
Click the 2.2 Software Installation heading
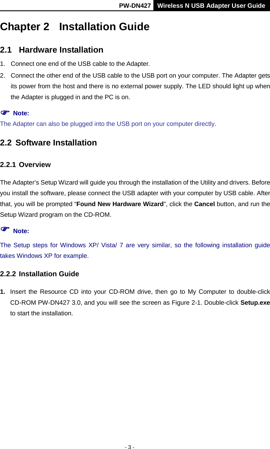coord(49,143)
